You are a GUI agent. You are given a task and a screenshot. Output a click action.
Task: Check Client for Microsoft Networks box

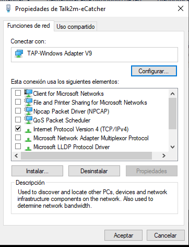tap(18, 93)
